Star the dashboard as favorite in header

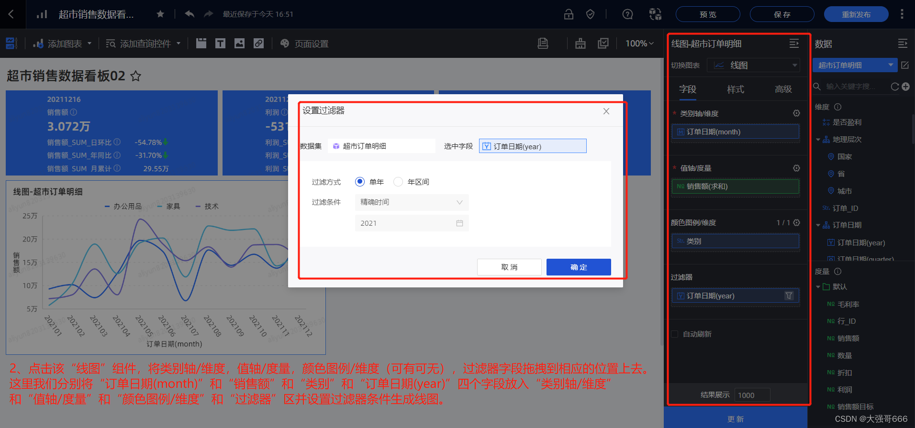tap(160, 14)
